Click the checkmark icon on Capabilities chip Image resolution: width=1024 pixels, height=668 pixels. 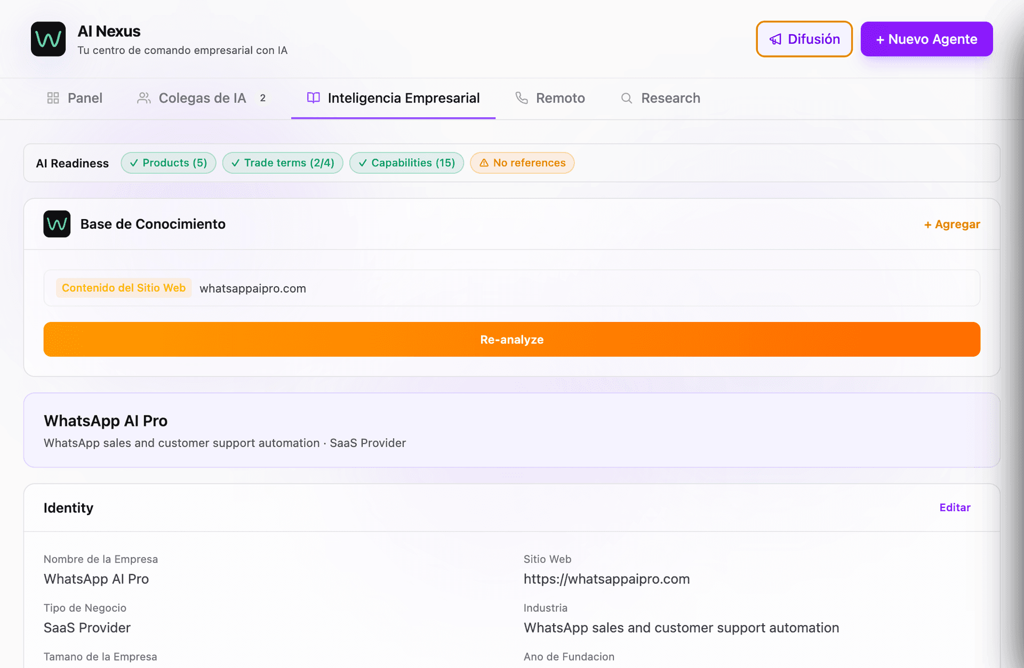pos(363,163)
